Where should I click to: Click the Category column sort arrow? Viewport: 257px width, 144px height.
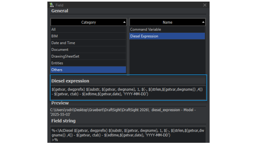pyautogui.click(x=124, y=22)
